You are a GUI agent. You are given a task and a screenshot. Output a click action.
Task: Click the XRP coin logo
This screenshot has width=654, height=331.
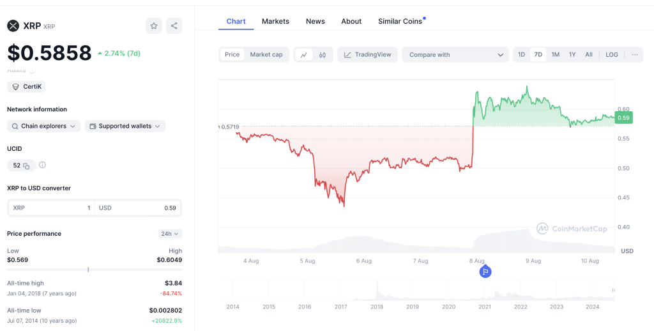(x=13, y=26)
